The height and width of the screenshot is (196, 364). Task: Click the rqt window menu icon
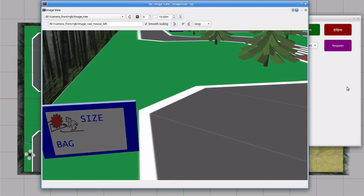pyautogui.click(x=45, y=4)
